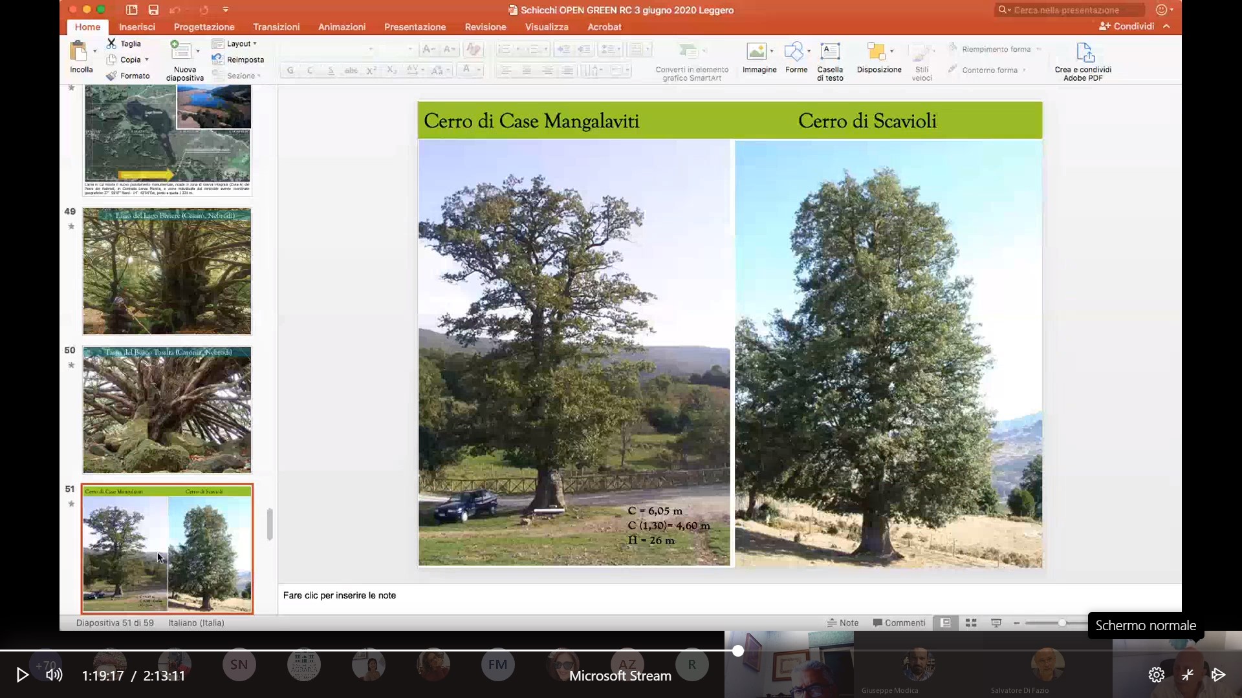The height and width of the screenshot is (698, 1242).
Task: Click the volume speaker icon
Action: (54, 675)
